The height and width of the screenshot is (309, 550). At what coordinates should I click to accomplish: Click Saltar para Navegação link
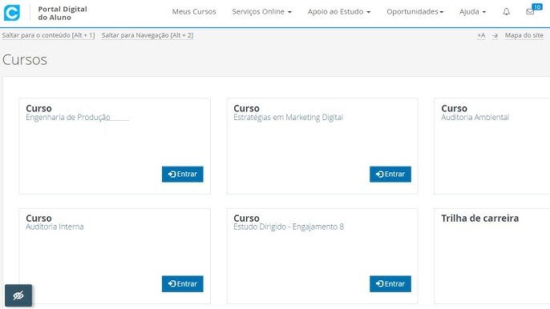148,35
